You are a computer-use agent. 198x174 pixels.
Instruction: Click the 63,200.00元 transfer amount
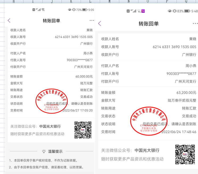[186, 93]
